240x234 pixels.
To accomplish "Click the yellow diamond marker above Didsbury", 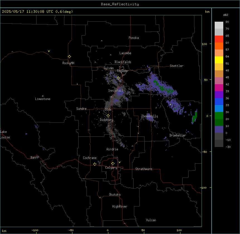I will pyautogui.click(x=108, y=116).
